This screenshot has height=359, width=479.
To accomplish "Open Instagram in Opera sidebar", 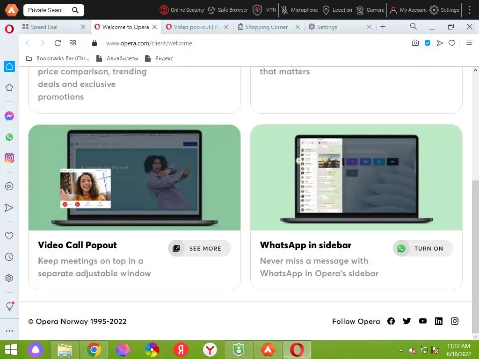I will [x=9, y=158].
